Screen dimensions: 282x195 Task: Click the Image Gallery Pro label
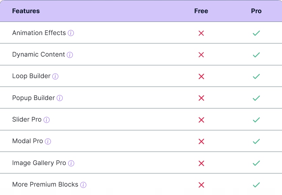pos(39,163)
